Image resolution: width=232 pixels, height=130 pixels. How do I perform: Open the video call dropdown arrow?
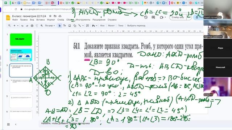pos(165,17)
